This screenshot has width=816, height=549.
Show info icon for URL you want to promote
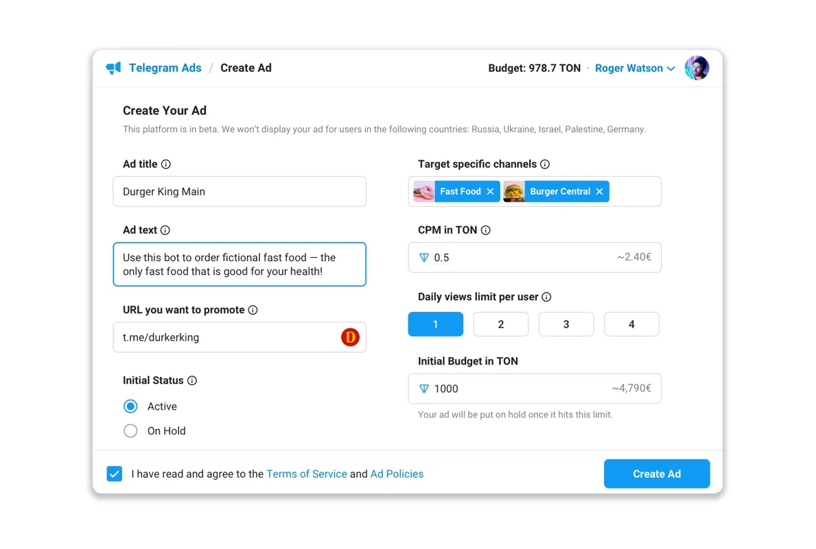253,310
